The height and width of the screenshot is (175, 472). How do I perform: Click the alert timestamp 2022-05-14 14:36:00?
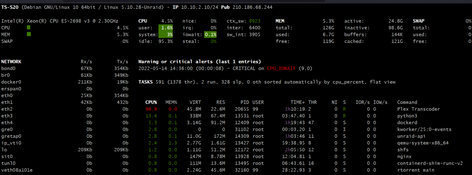166,68
